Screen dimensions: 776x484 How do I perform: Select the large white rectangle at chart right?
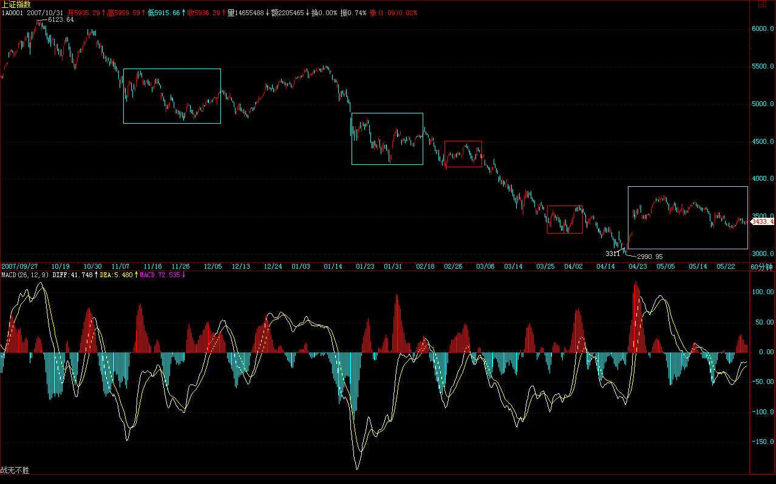click(x=688, y=187)
